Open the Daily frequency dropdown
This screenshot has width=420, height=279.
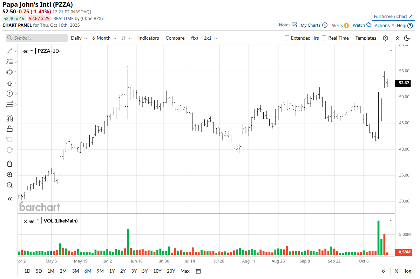pos(79,38)
